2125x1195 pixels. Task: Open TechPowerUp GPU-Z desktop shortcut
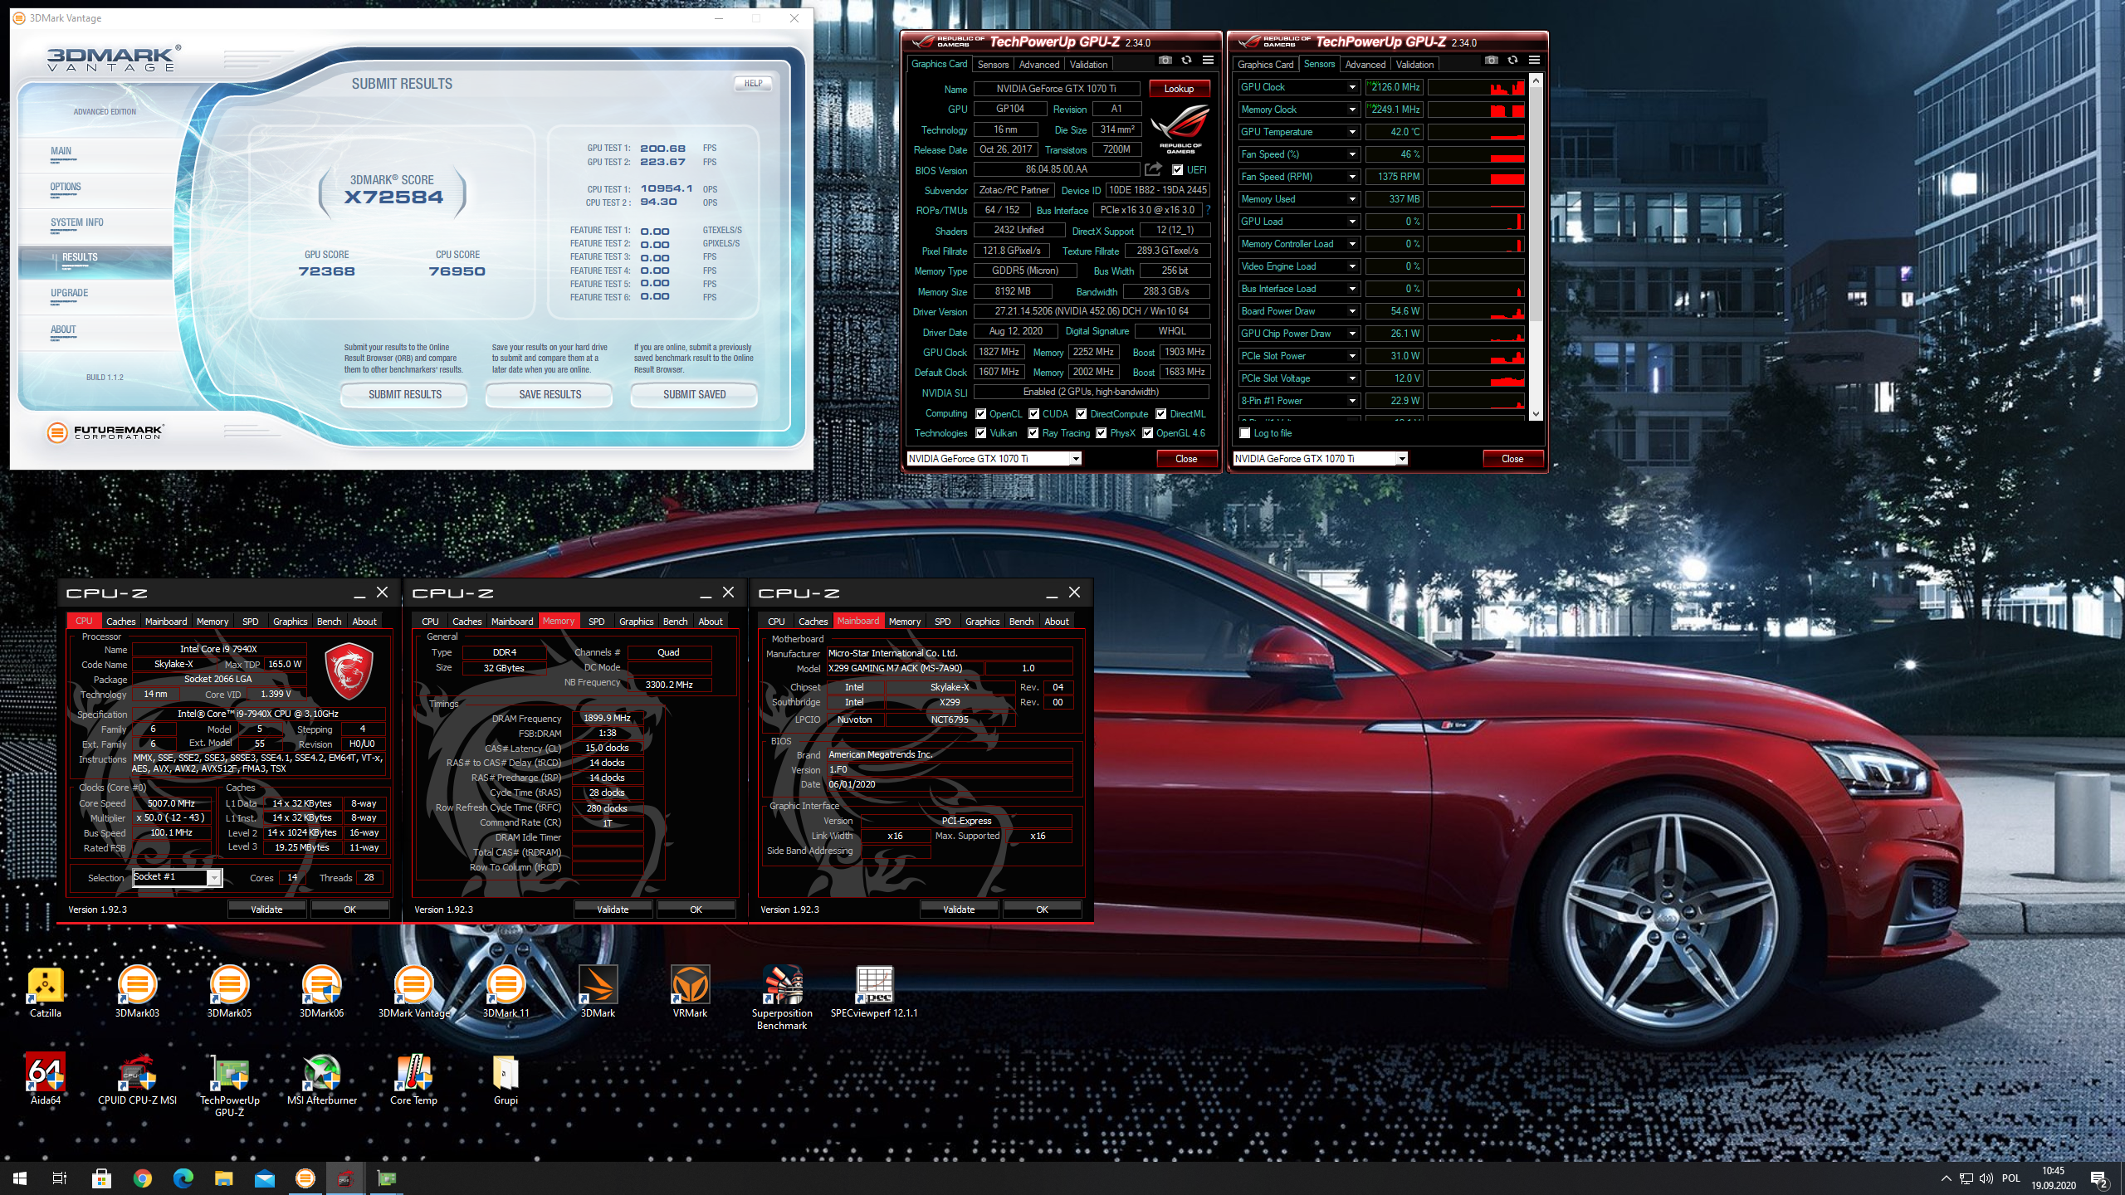click(229, 1085)
